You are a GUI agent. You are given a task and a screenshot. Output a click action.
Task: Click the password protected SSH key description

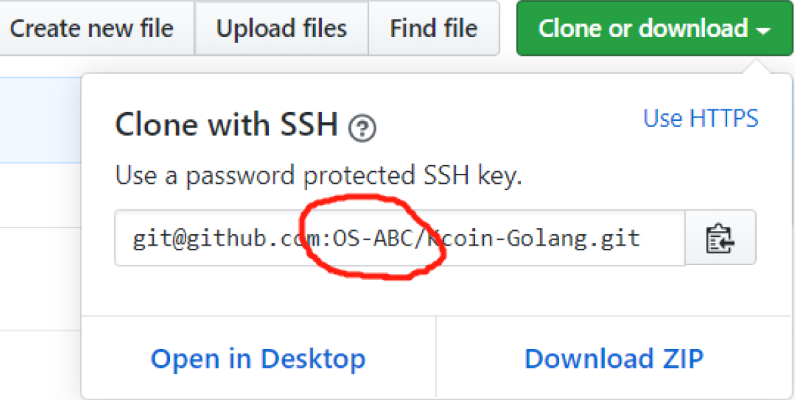pos(319,176)
